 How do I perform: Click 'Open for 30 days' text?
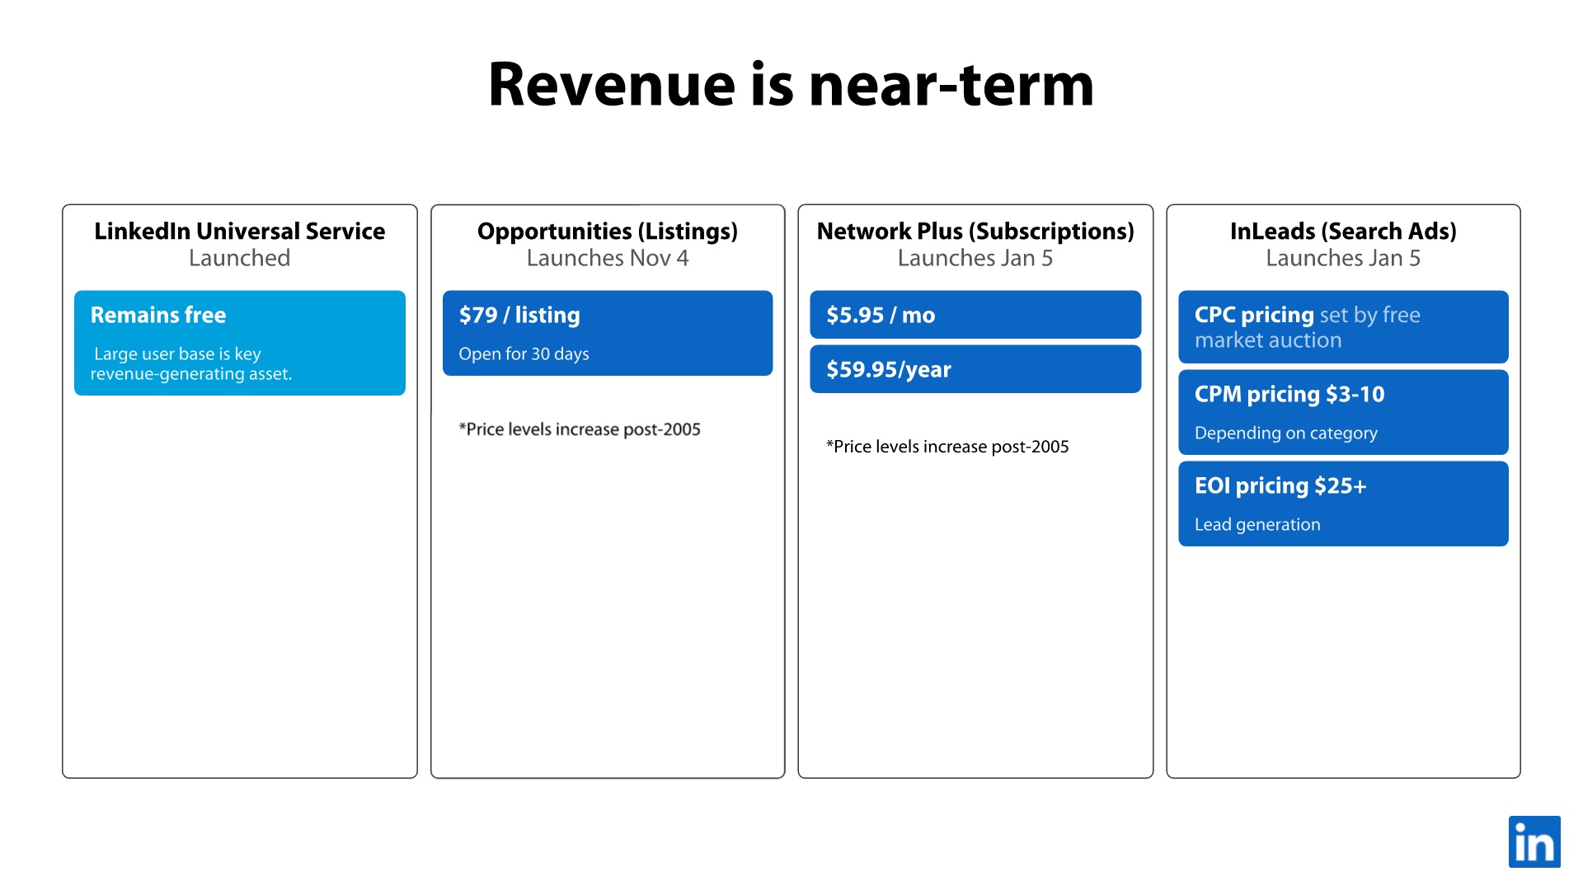(x=524, y=354)
